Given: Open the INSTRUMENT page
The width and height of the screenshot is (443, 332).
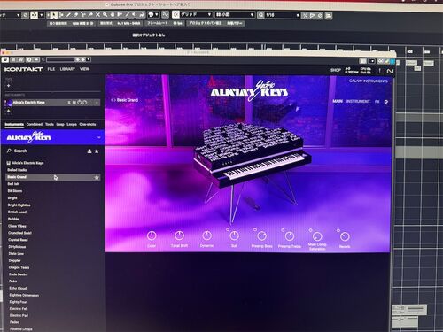Looking at the screenshot, I should [358, 101].
